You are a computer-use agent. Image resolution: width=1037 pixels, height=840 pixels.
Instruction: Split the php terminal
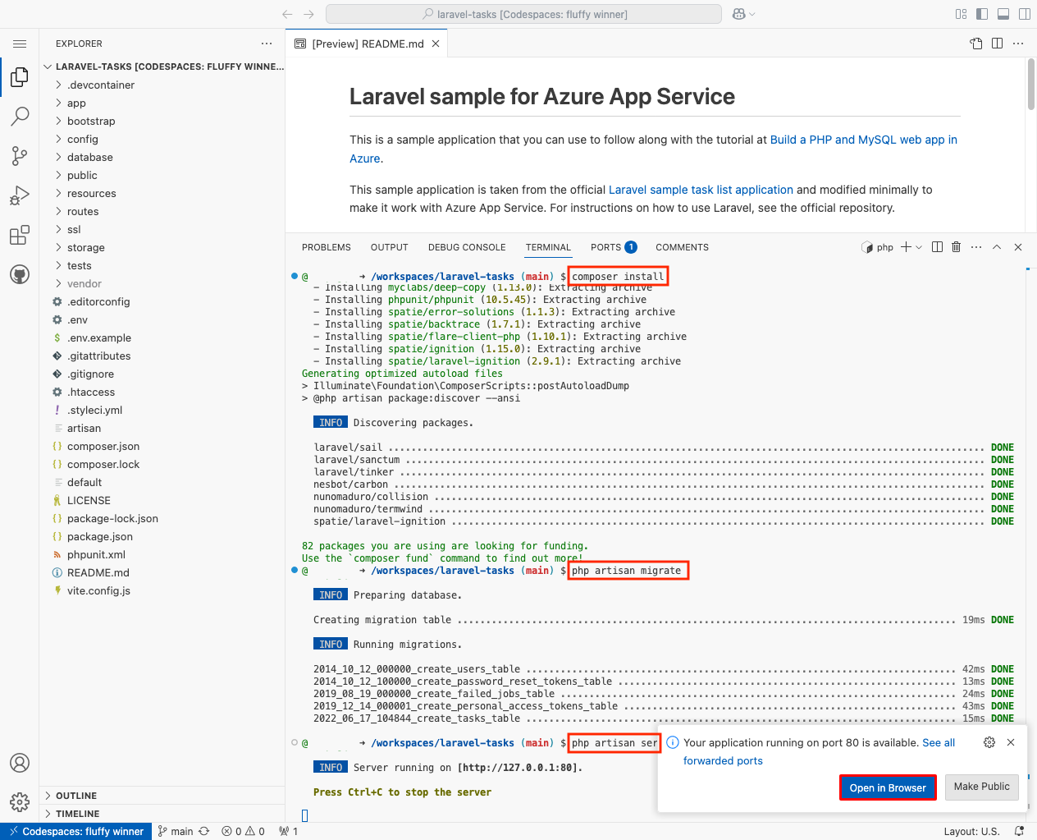tap(937, 246)
